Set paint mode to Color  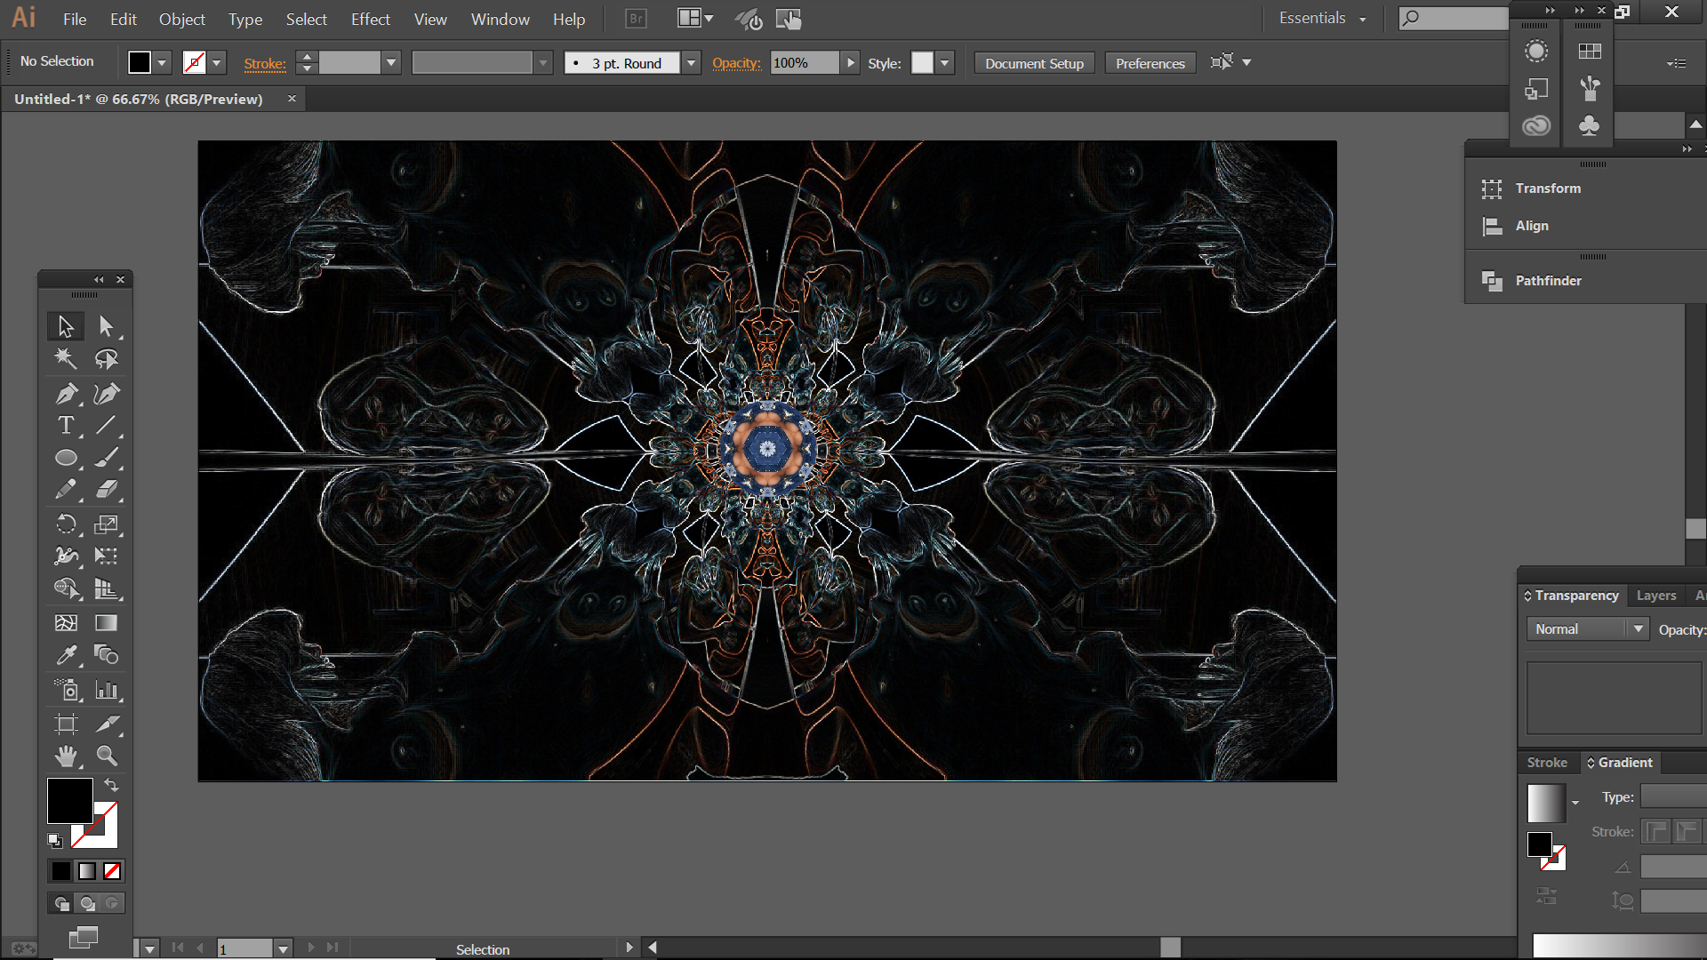pyautogui.click(x=60, y=871)
